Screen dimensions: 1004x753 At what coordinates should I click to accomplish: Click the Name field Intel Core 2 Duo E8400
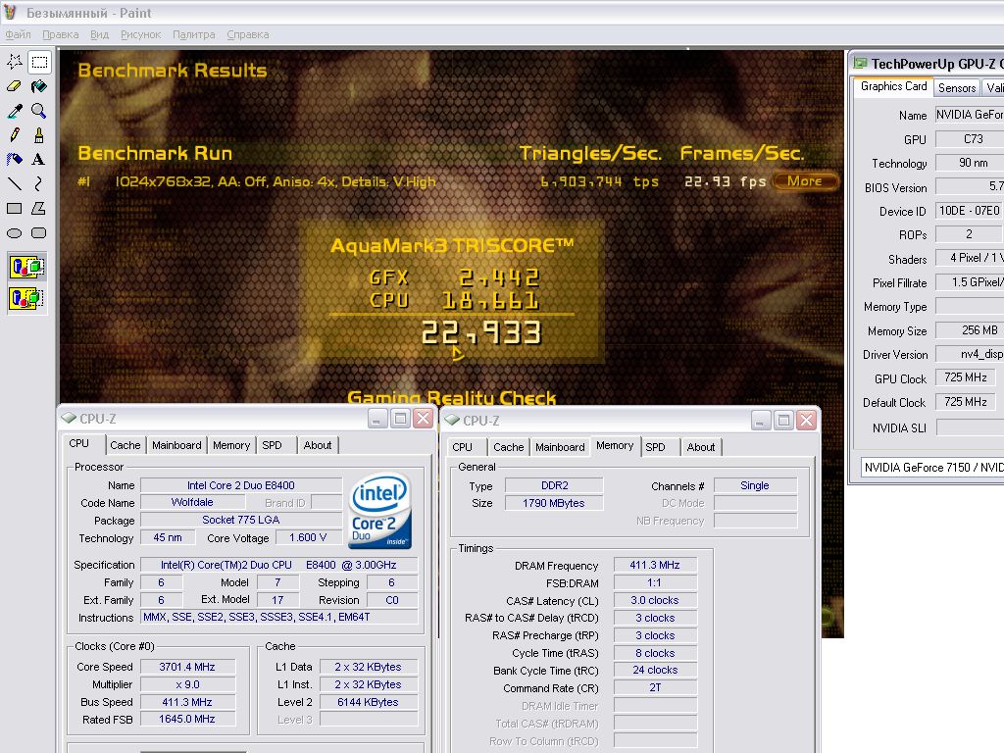click(x=241, y=485)
